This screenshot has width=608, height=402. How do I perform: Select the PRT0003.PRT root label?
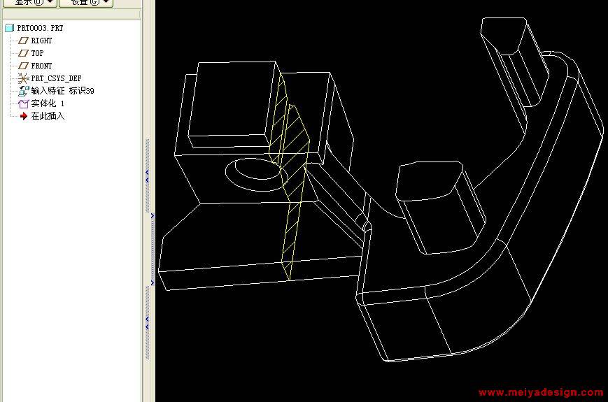tap(40, 28)
